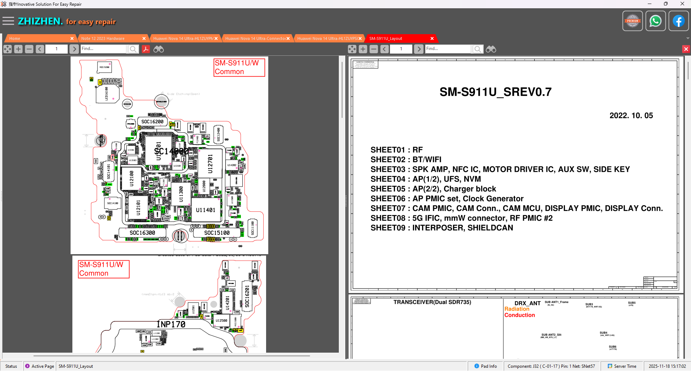Click right pane magnifier search button
The width and height of the screenshot is (691, 371).
(x=477, y=49)
